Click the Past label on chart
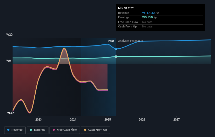 tap(111, 41)
